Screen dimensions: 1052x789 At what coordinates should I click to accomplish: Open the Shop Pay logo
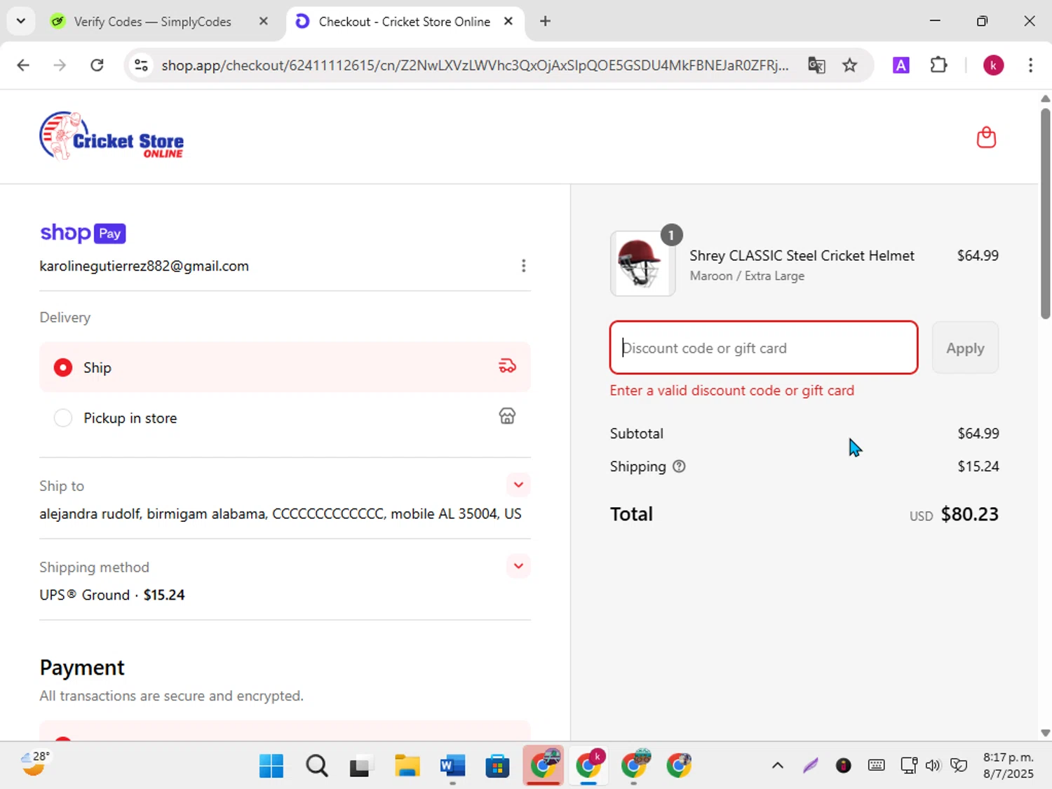(x=83, y=233)
